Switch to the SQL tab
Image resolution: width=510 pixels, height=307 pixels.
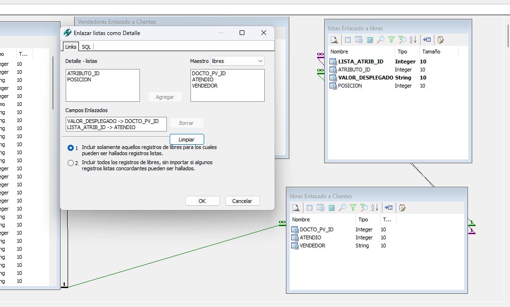86,46
